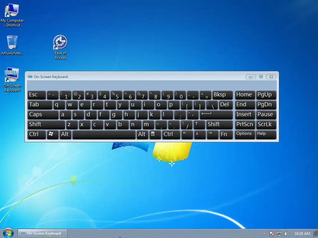318x238 pixels.
Task: Toggle the ScrLk key
Action: [x=266, y=125]
